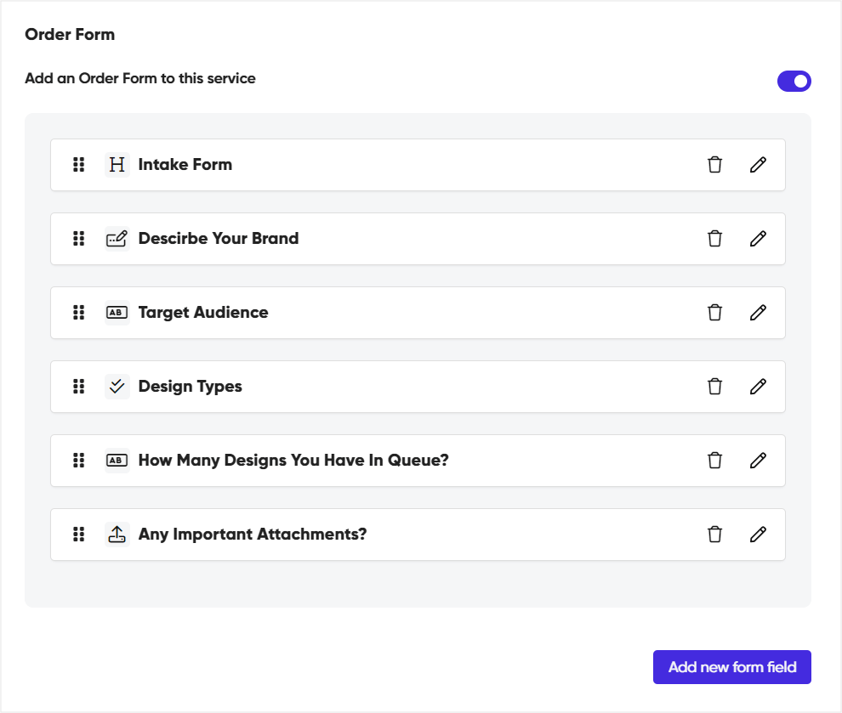Click the AB icon beside How Many Designs
The width and height of the screenshot is (842, 713).
pyautogui.click(x=117, y=461)
